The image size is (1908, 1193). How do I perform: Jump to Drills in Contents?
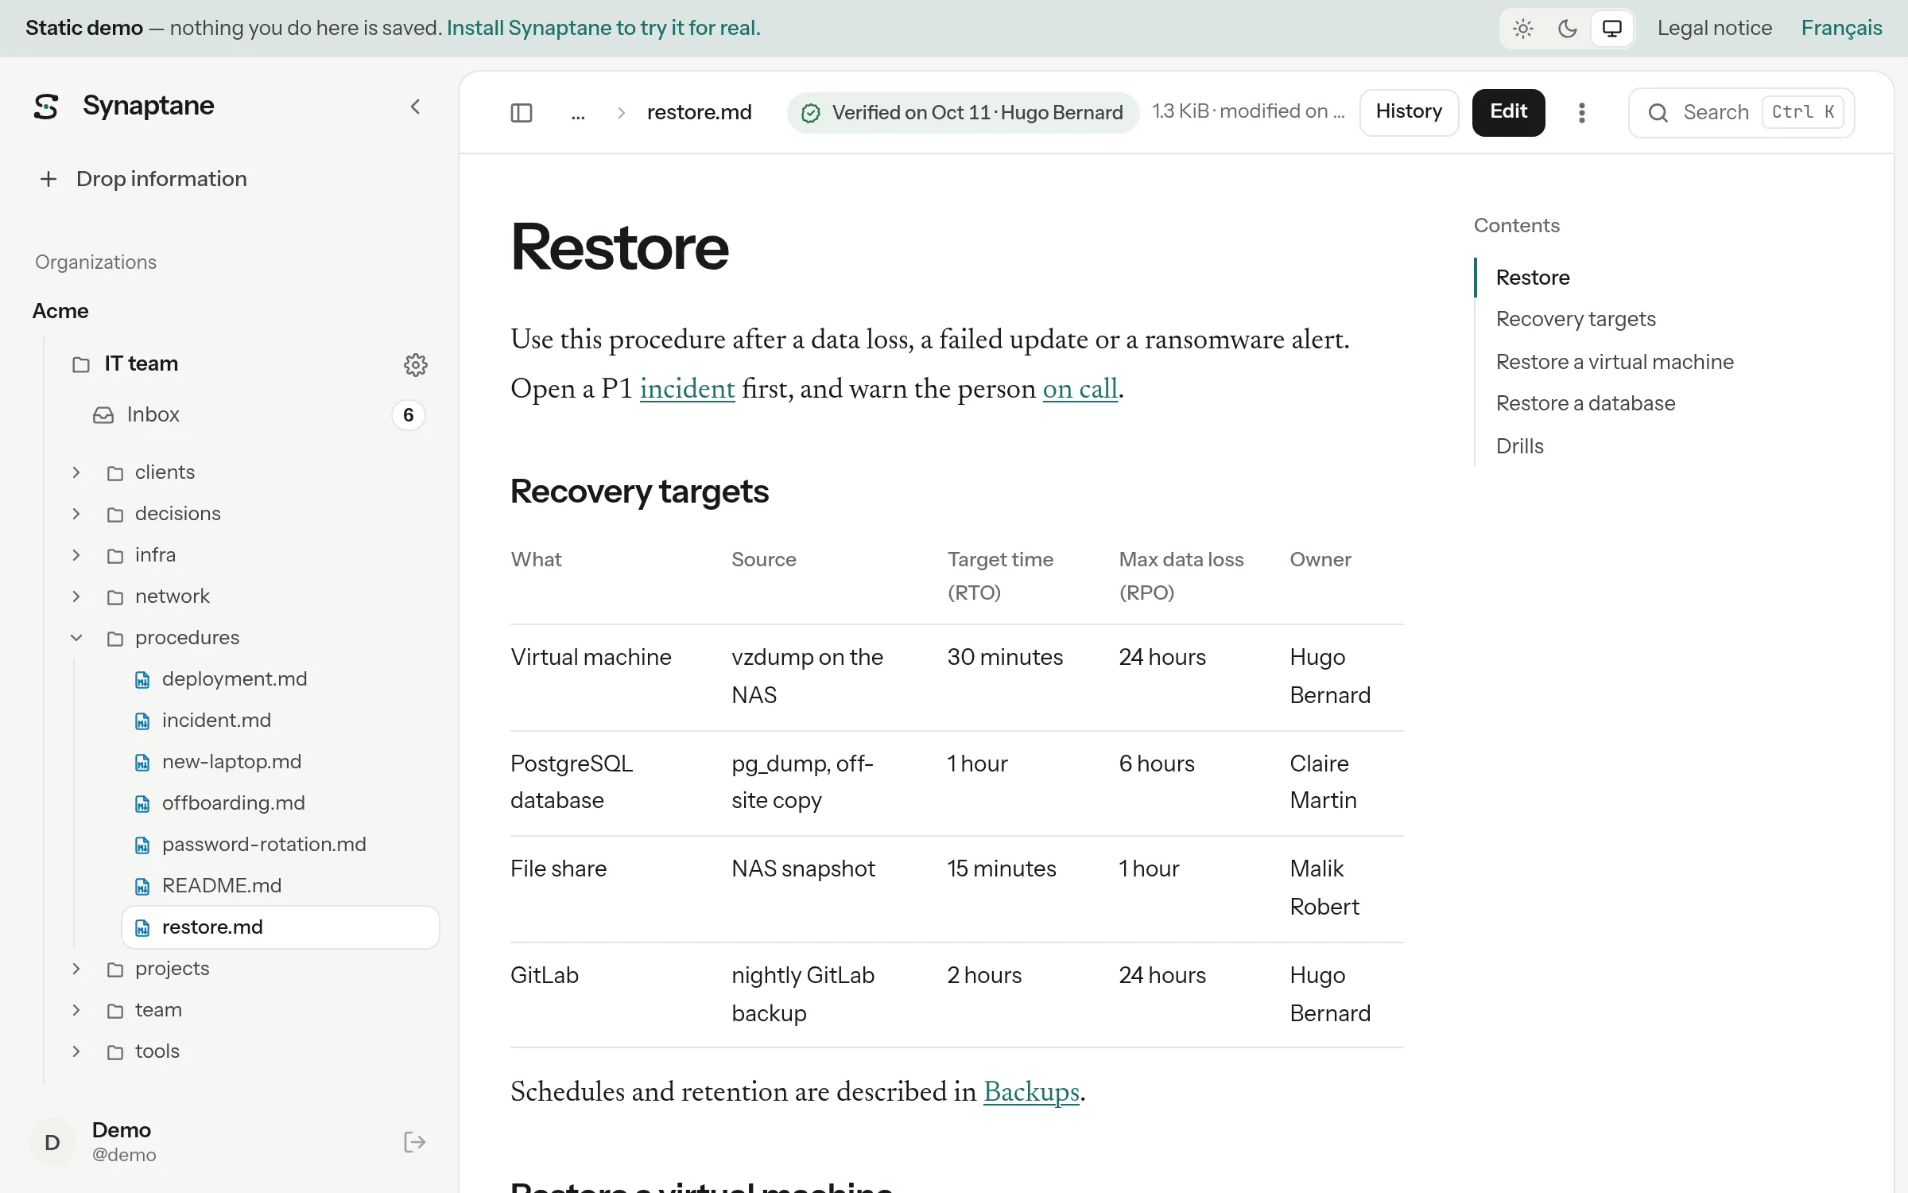(x=1519, y=446)
